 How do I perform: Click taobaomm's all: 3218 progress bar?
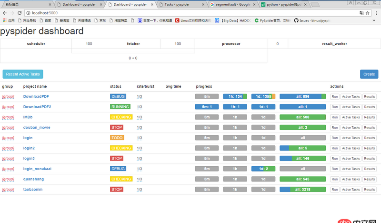tap(302, 189)
